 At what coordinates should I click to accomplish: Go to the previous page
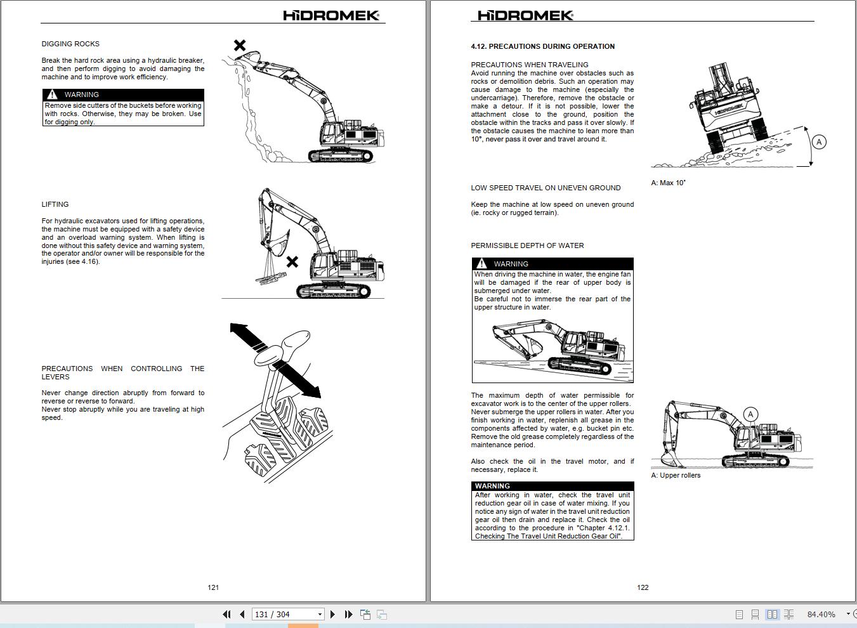coord(242,614)
